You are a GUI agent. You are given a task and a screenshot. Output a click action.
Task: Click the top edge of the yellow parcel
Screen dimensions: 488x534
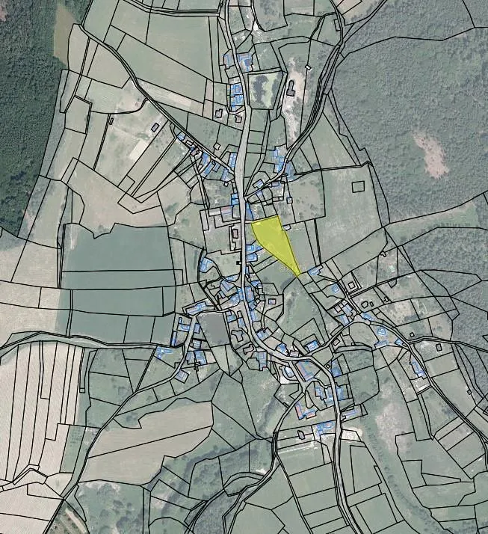click(x=265, y=220)
